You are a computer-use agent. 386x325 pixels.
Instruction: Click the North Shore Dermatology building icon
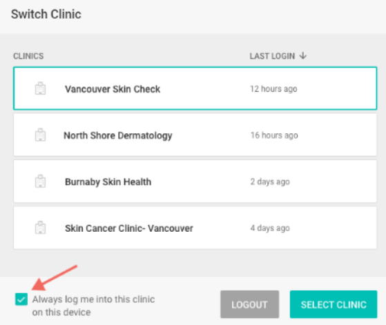pos(40,135)
